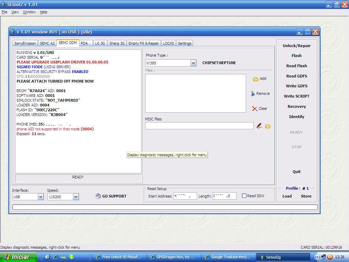The width and height of the screenshot is (349, 262).
Task: Open the Help menu
Action: 43,12
